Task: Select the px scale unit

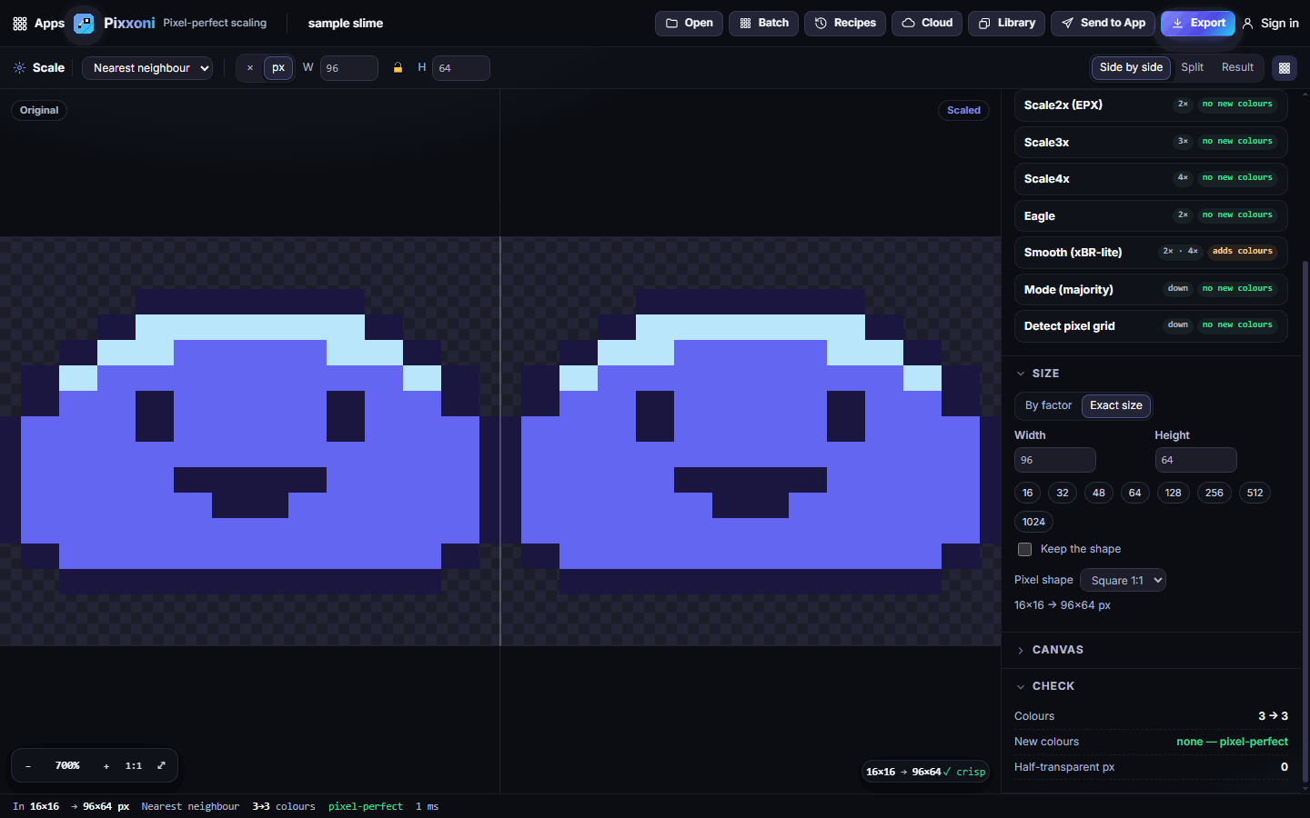Action: click(x=278, y=68)
